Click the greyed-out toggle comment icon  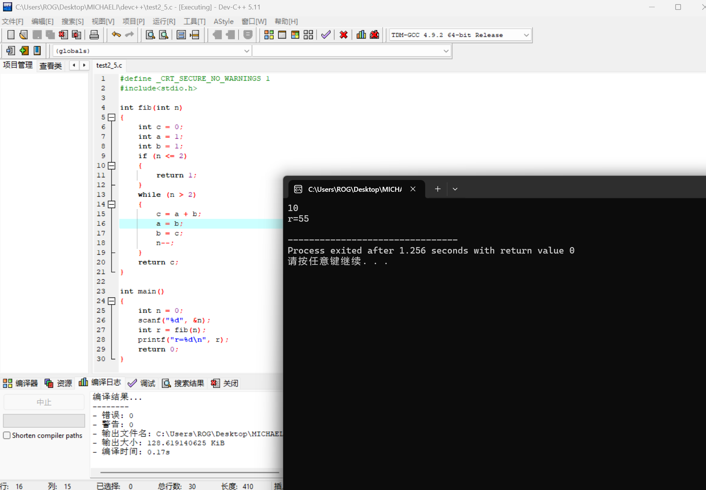point(248,35)
